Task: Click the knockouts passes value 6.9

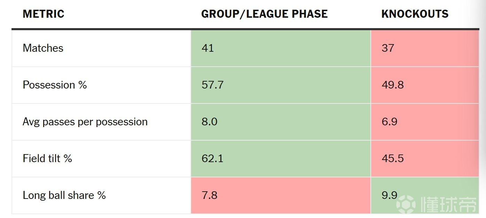Action: point(389,122)
